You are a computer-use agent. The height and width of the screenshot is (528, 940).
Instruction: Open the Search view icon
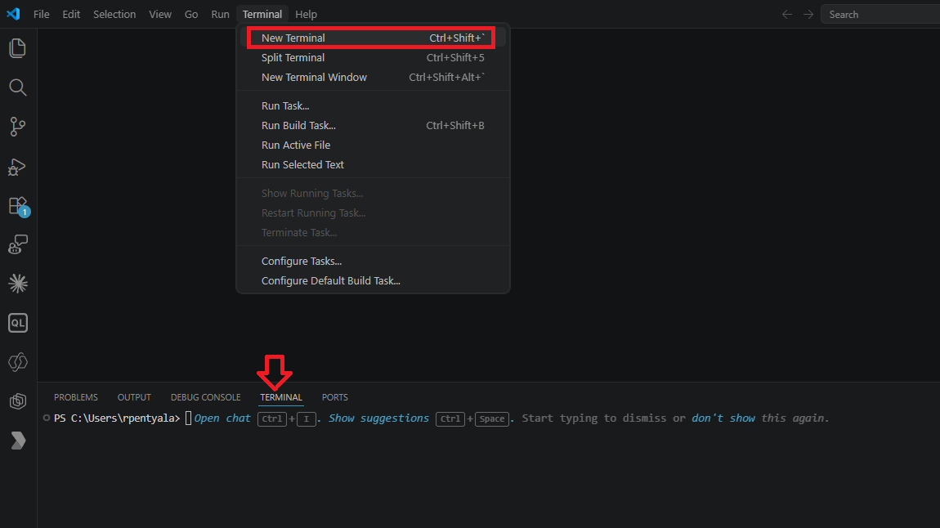[x=18, y=87]
